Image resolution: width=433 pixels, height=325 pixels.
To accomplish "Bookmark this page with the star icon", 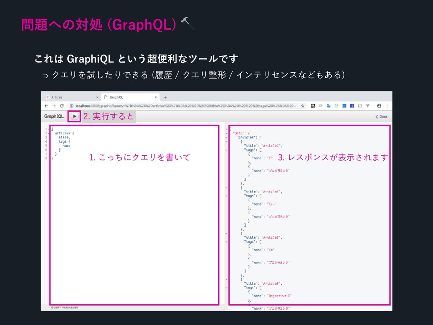I will pyautogui.click(x=303, y=106).
